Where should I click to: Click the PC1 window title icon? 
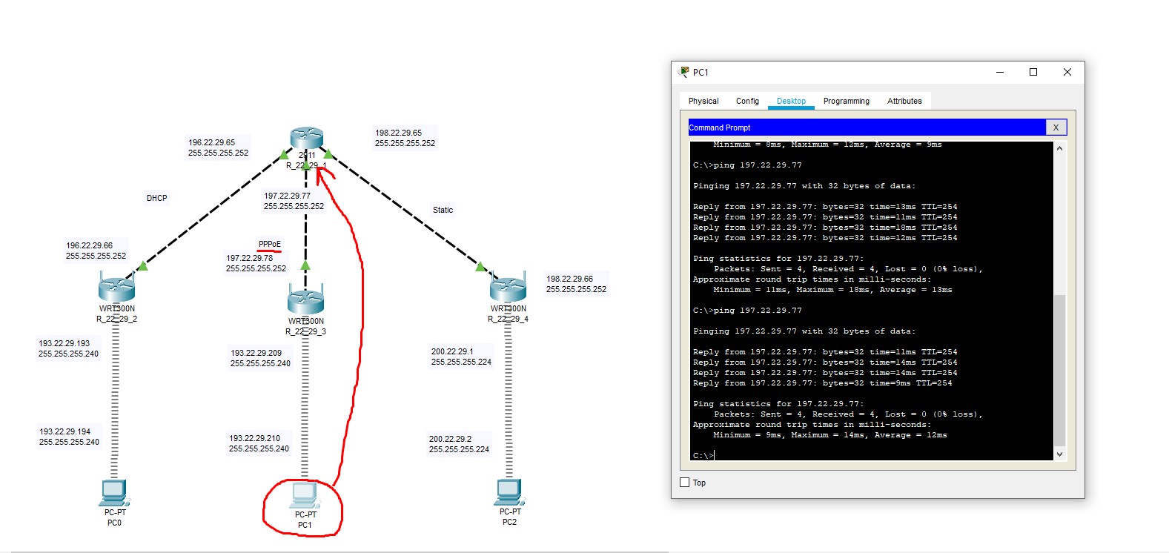tap(683, 72)
